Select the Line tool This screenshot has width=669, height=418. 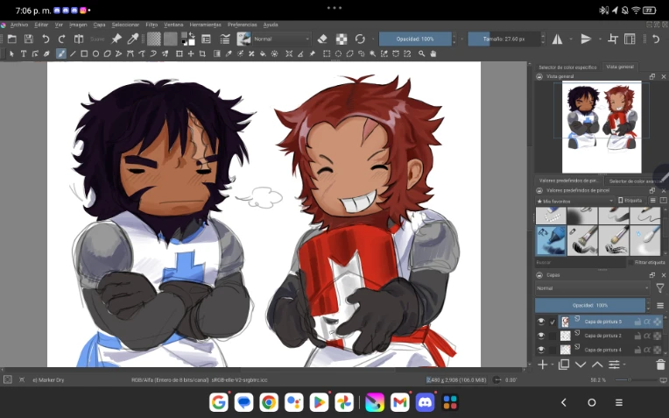(x=73, y=53)
